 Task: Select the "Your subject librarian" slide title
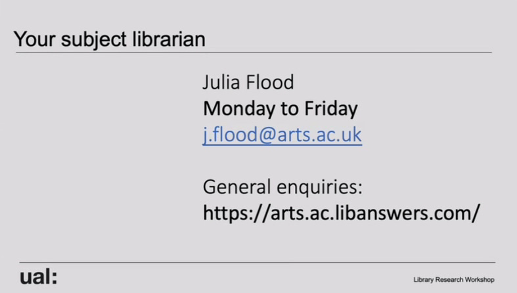click(x=109, y=39)
